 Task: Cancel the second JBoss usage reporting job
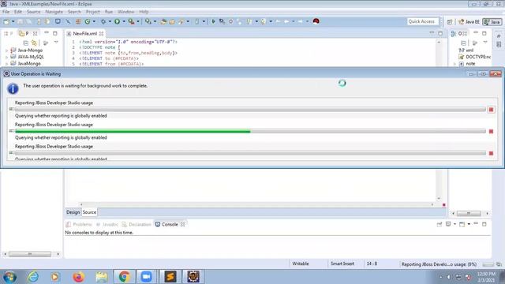tap(491, 132)
